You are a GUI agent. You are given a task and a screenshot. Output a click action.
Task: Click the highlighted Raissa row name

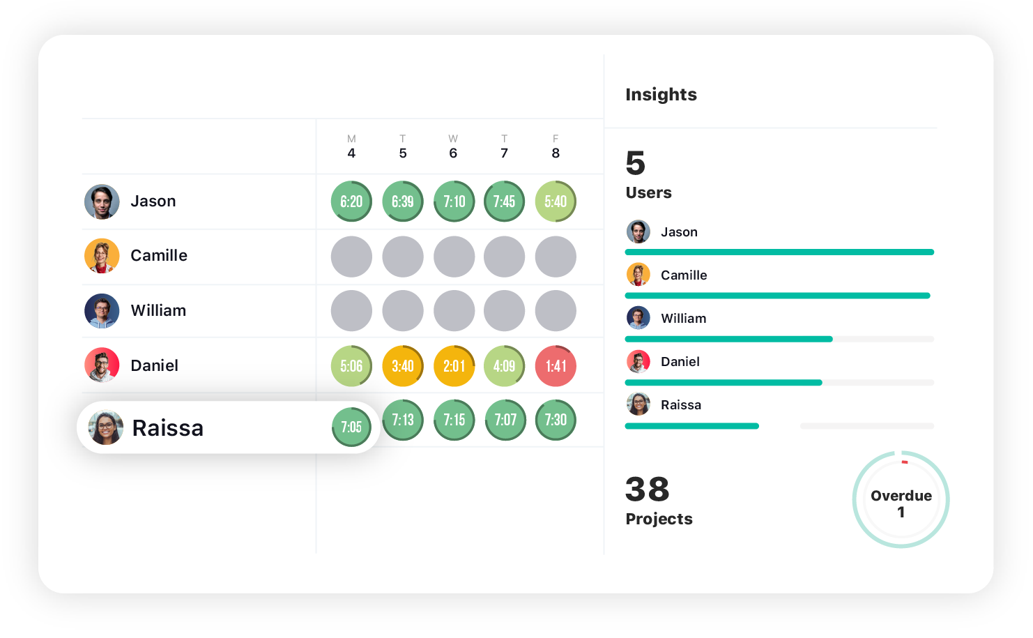168,428
